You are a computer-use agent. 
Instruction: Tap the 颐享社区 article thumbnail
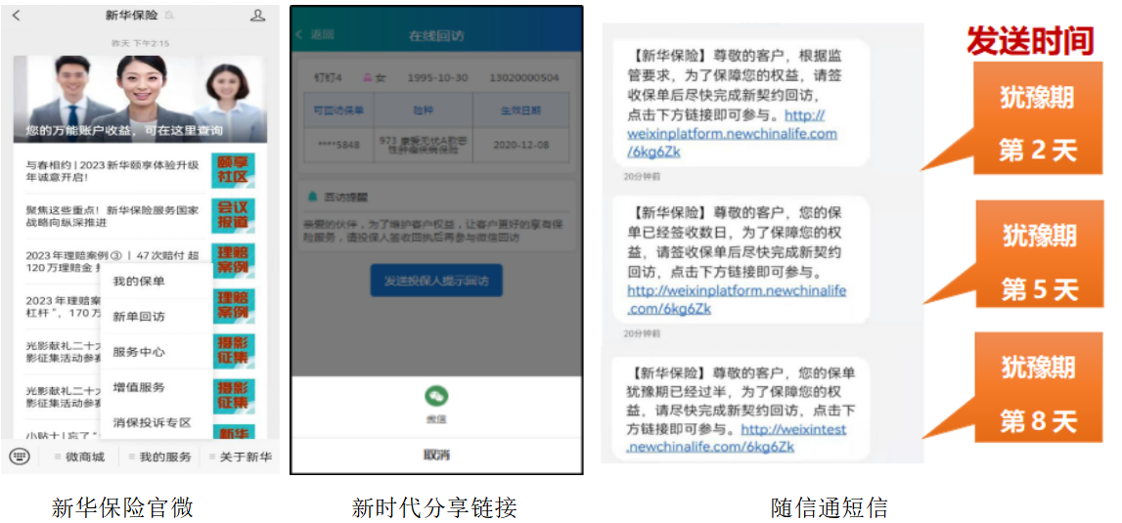coord(233,170)
